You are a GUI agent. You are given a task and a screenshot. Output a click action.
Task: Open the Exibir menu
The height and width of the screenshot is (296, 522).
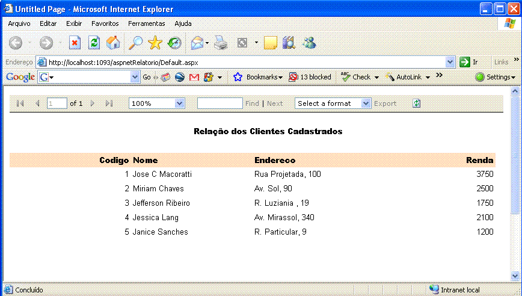[x=74, y=23]
